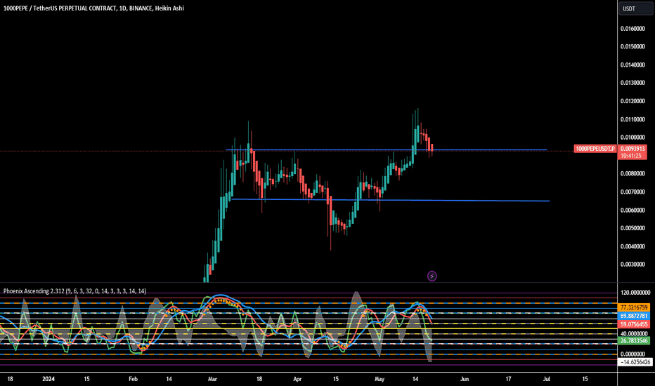The image size is (655, 386).
Task: Click the blue indicator value 69.8872781
Action: click(x=634, y=316)
